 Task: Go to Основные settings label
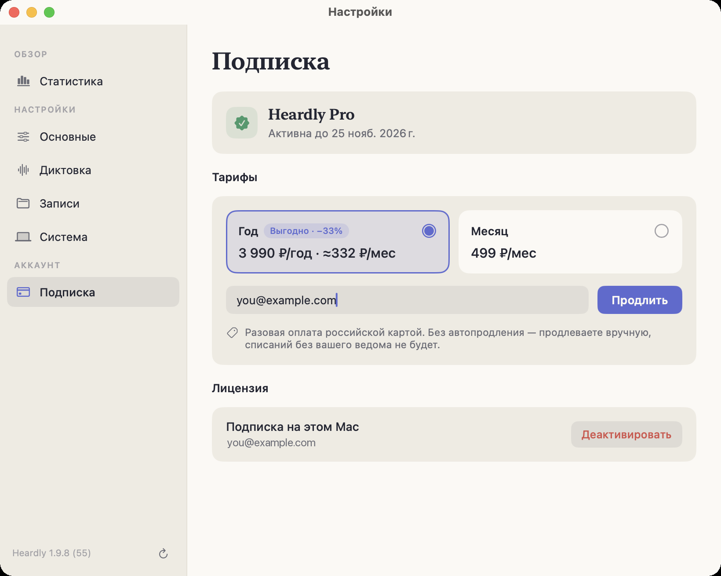tap(68, 137)
